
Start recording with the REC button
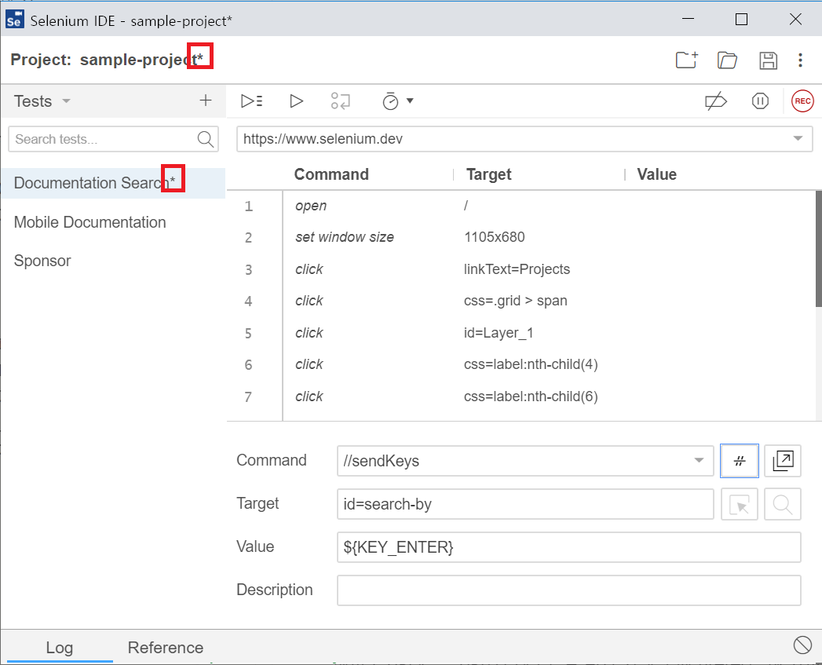coord(802,101)
